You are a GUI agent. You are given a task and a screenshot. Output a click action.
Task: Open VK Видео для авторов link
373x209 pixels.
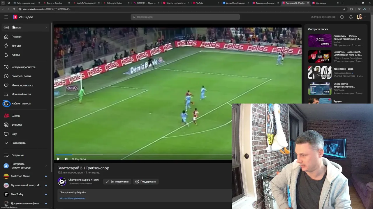(x=323, y=17)
